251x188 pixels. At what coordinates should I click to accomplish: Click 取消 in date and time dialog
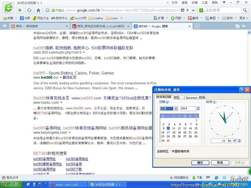pyautogui.click(x=220, y=163)
